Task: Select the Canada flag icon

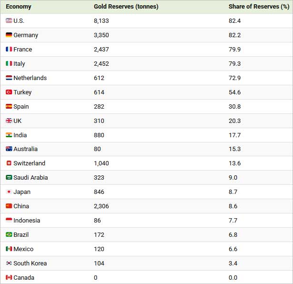Action: (9, 277)
